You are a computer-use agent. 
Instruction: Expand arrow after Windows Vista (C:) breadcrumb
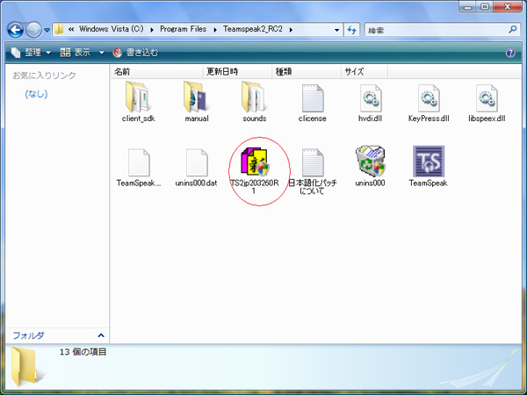(x=152, y=30)
